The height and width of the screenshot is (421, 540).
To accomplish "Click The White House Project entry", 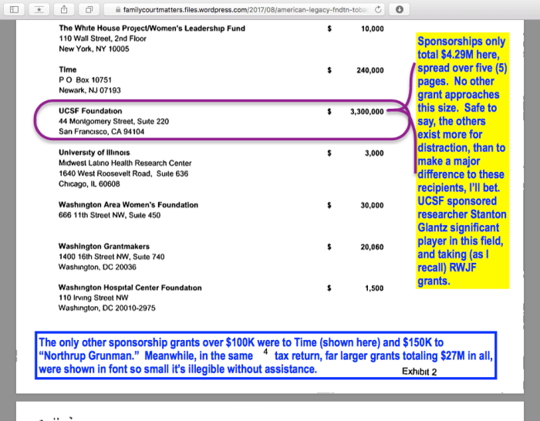I will 152,29.
